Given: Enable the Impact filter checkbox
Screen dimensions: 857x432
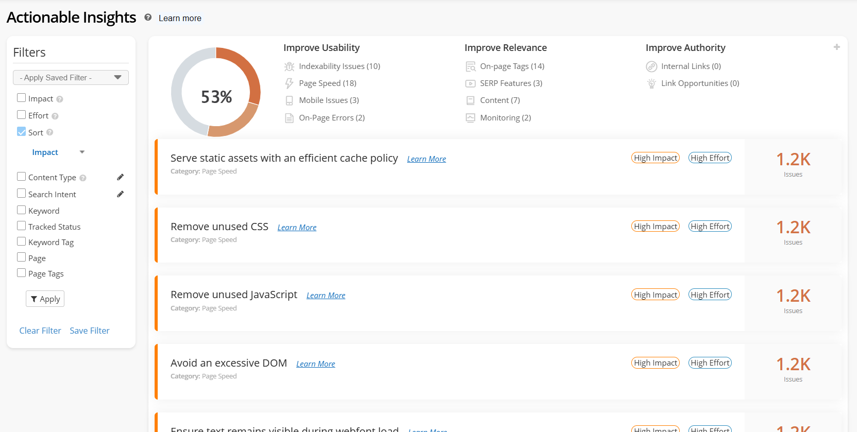Looking at the screenshot, I should [22, 98].
